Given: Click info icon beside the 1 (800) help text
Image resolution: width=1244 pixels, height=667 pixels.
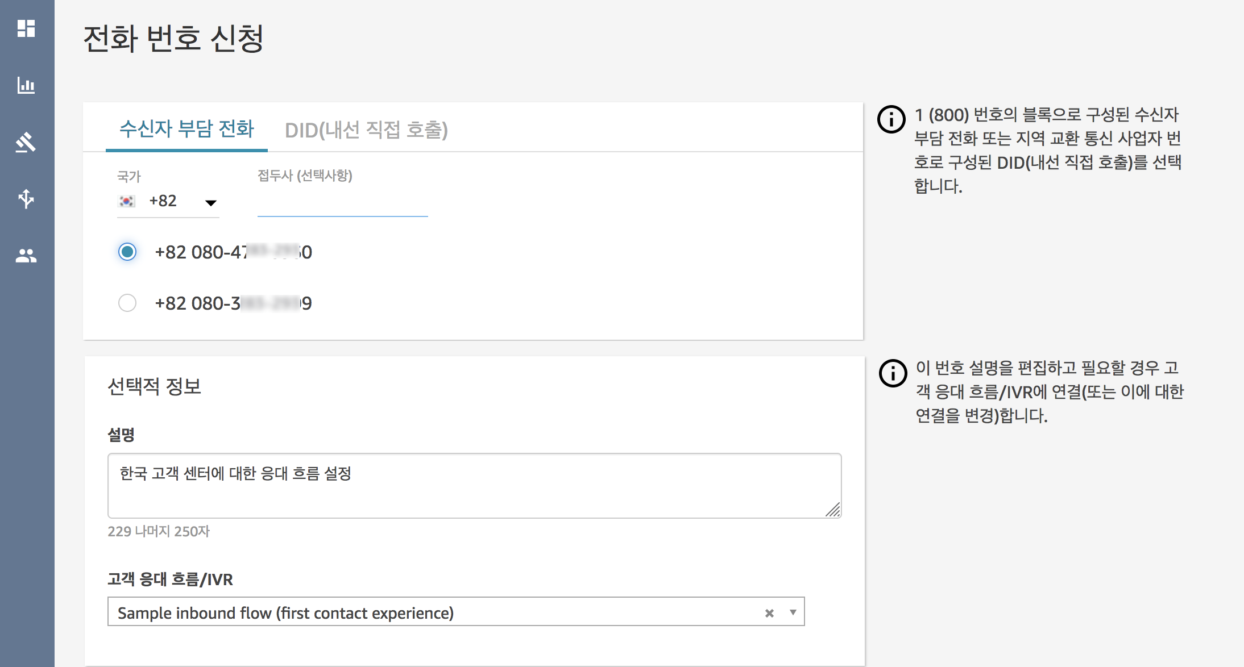Looking at the screenshot, I should pyautogui.click(x=891, y=119).
